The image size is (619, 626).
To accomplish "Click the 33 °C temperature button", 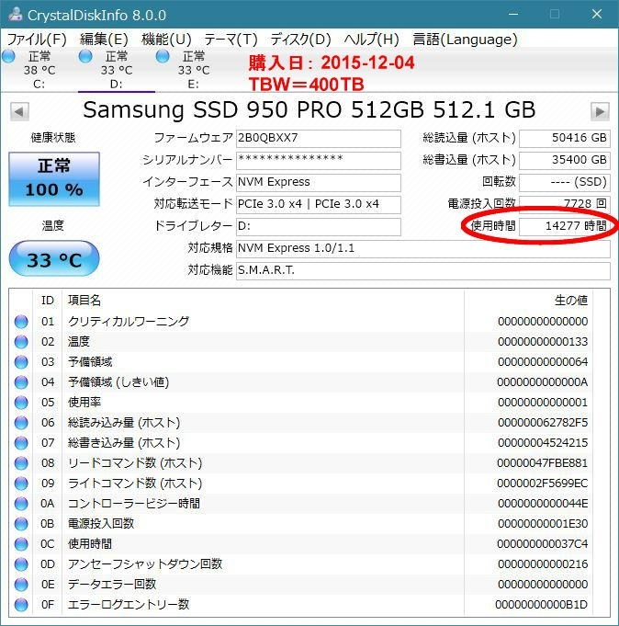I will point(54,258).
